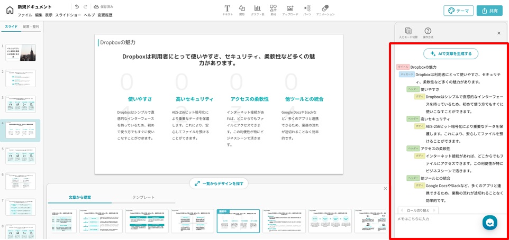Close the design suggestion panel
Image resolution: width=509 pixels, height=240 pixels.
385,188
